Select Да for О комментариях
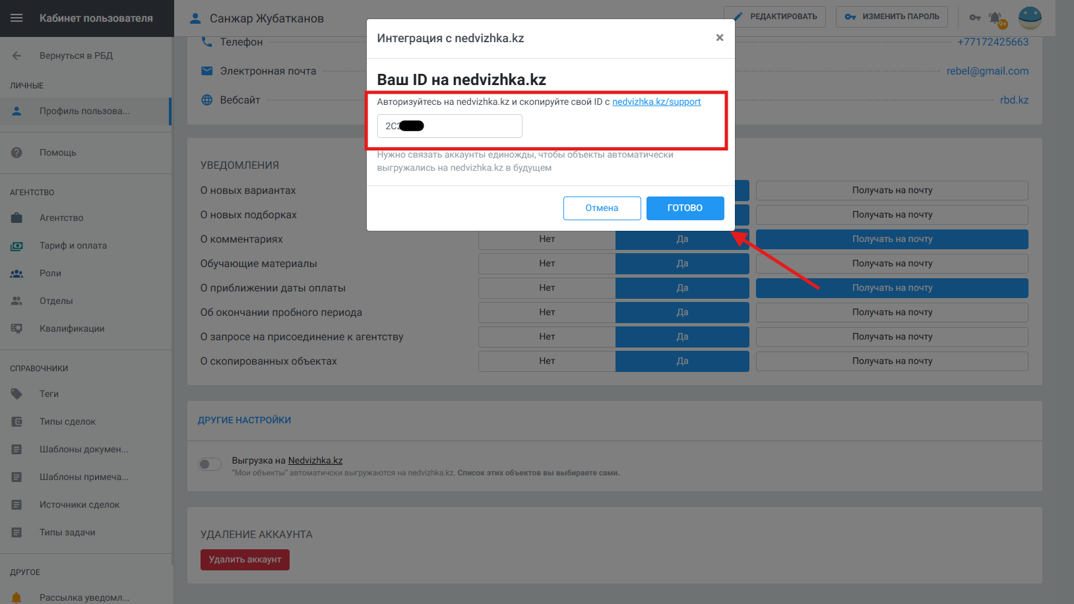 click(682, 239)
